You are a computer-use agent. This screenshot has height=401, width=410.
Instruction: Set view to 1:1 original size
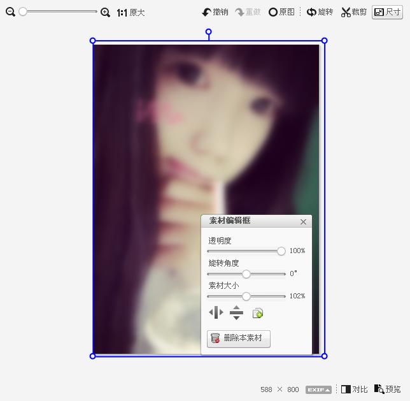131,12
